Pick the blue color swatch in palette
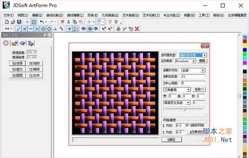 (x=245, y=50)
